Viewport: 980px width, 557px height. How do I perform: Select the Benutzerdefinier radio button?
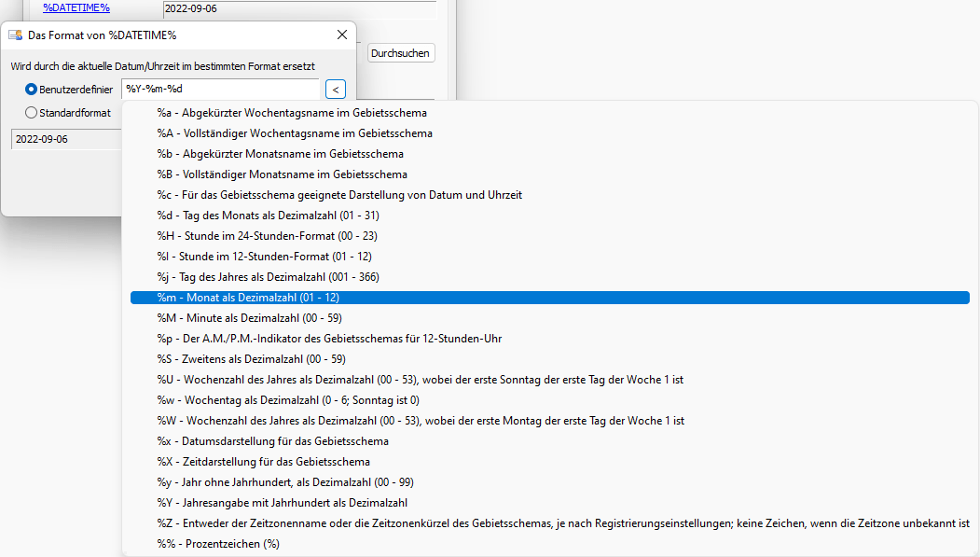click(31, 90)
